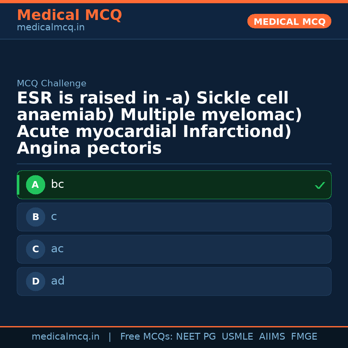Viewport: 348px width, 348px height.
Task: Select answer option text "ad"
Action: point(58,281)
